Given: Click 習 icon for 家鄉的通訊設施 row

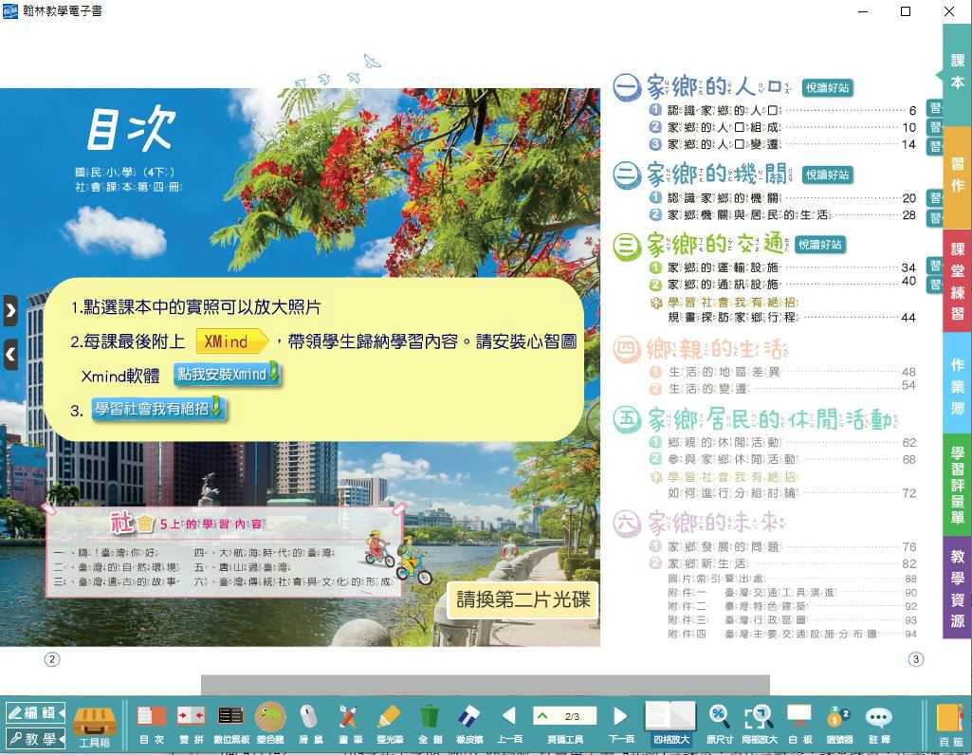Looking at the screenshot, I should pos(935,285).
